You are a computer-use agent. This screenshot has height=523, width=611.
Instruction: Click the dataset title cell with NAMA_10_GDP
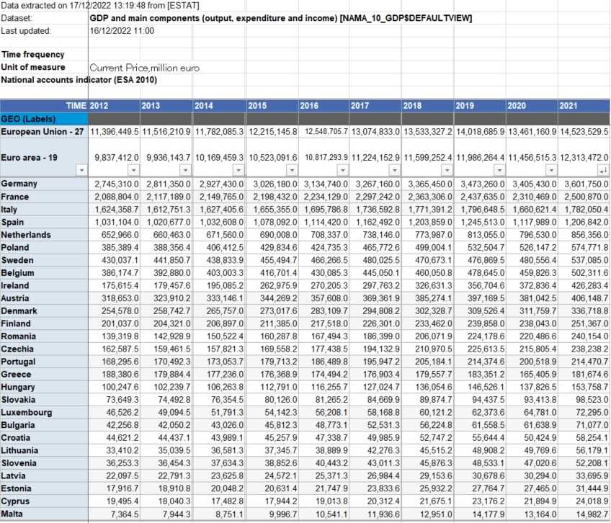(x=281, y=17)
